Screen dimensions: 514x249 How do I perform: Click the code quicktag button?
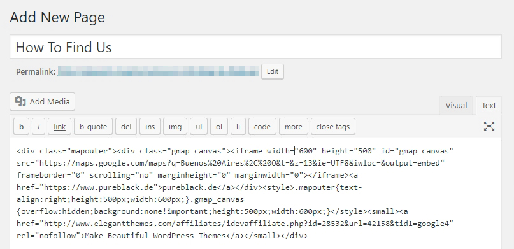click(x=262, y=127)
